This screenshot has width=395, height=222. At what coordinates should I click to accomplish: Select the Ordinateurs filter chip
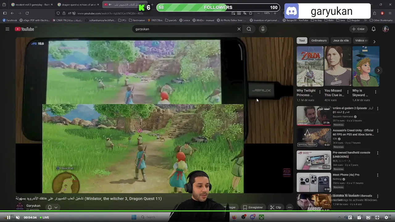coord(319,40)
